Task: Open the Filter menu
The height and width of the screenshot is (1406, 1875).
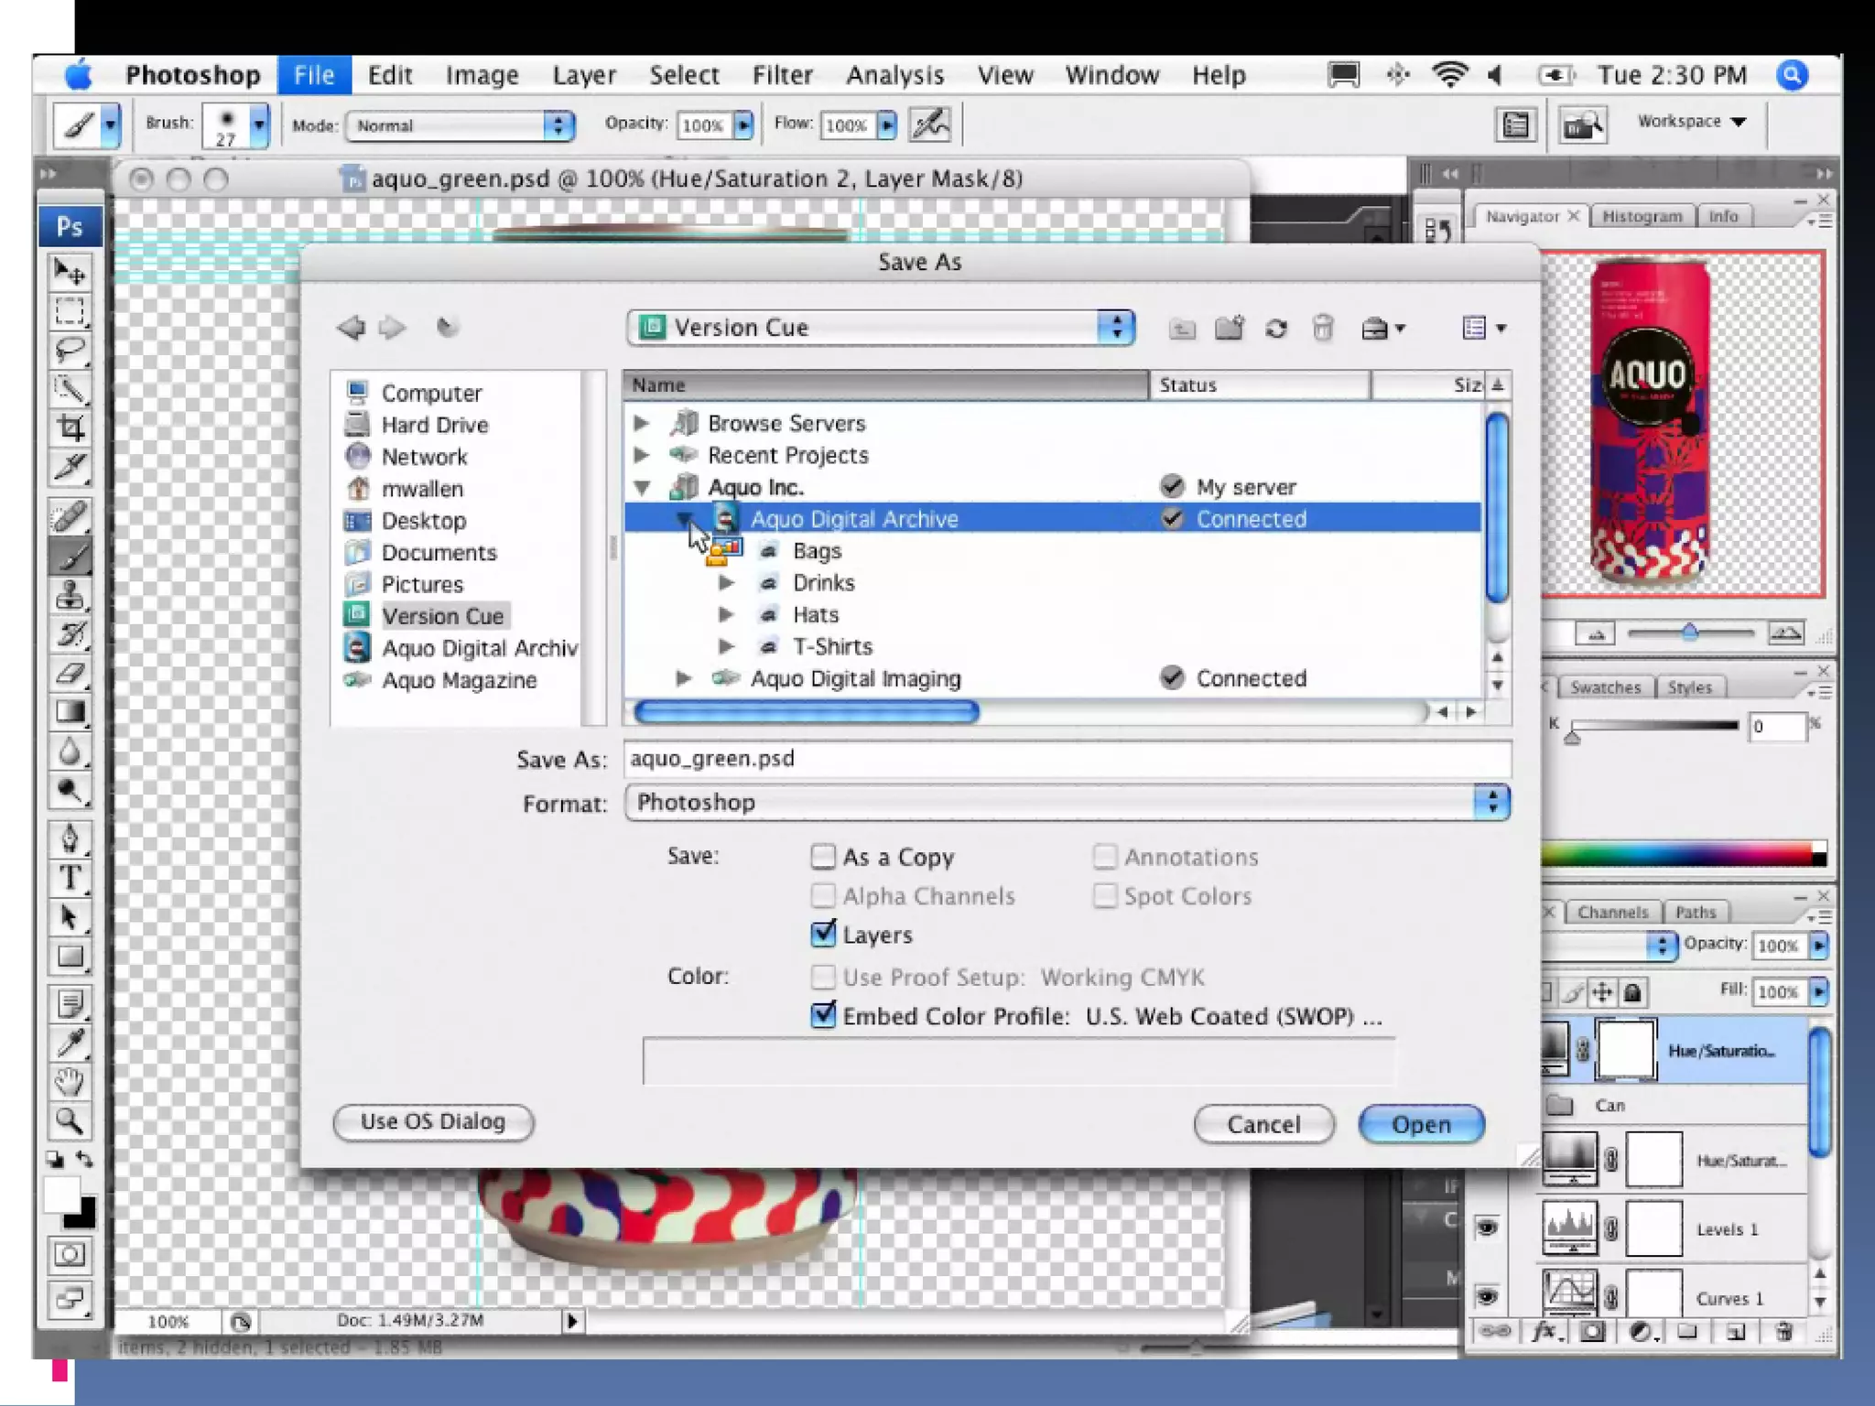Action: click(x=782, y=75)
